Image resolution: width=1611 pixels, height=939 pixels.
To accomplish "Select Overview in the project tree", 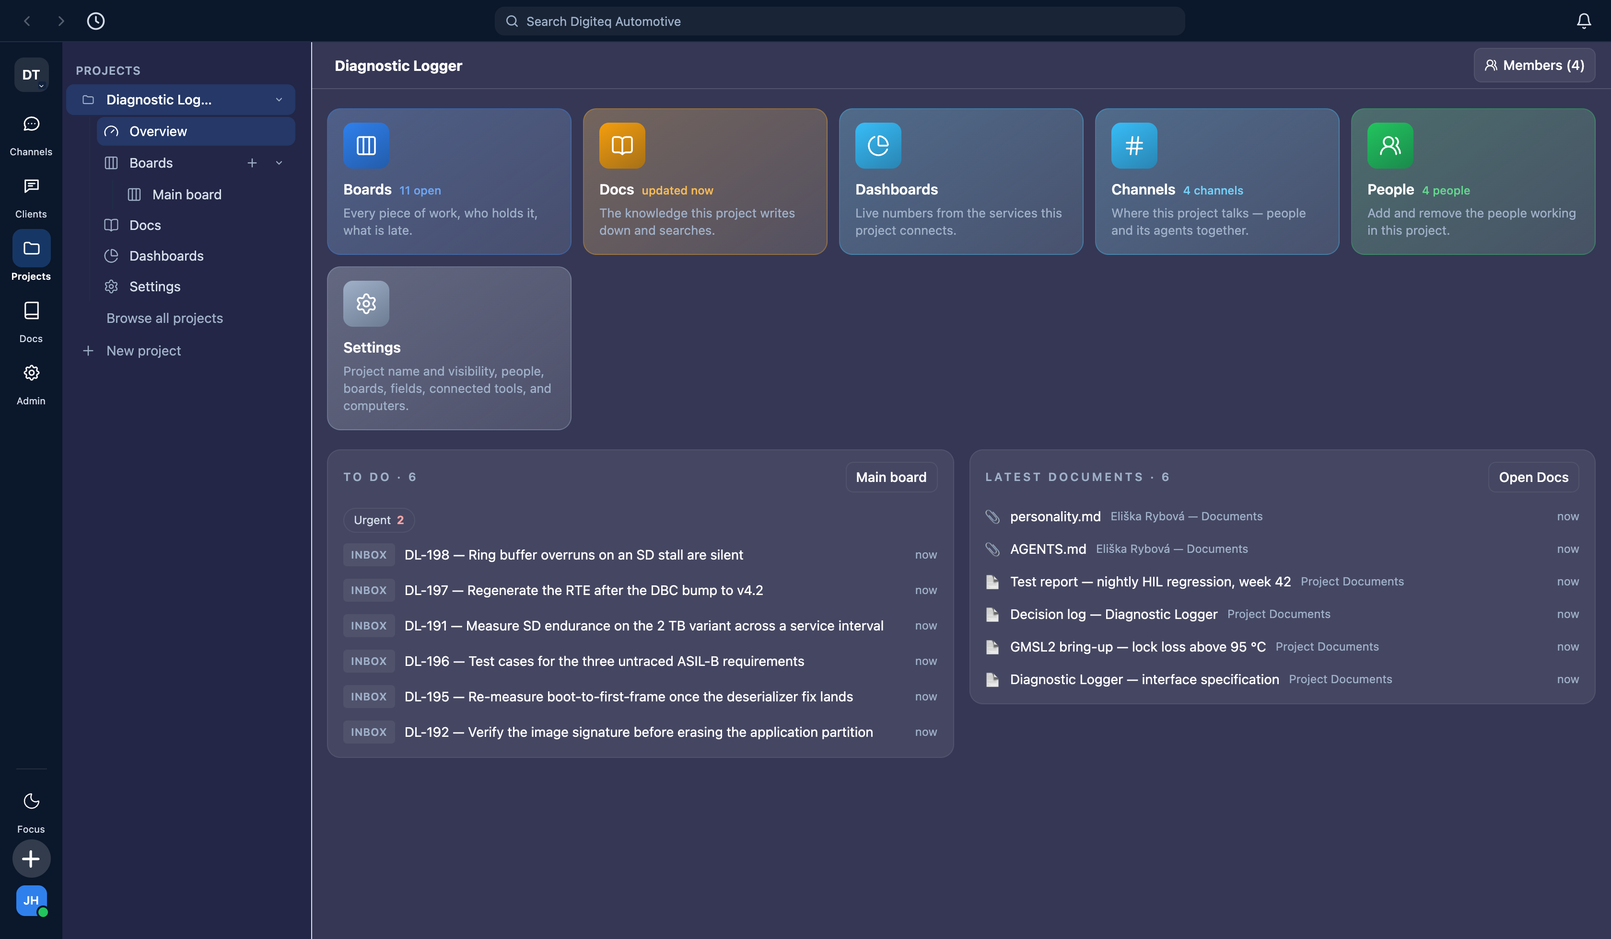I will point(196,132).
